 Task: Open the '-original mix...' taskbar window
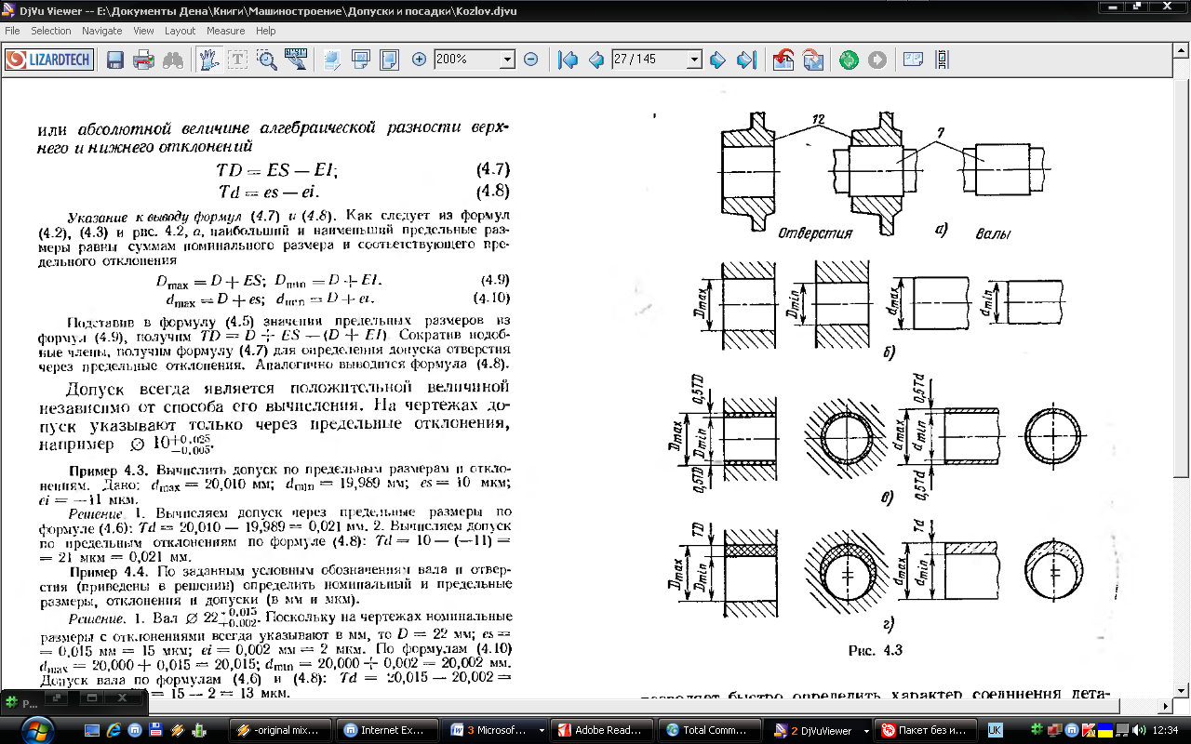280,730
